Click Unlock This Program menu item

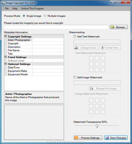pos(33,8)
